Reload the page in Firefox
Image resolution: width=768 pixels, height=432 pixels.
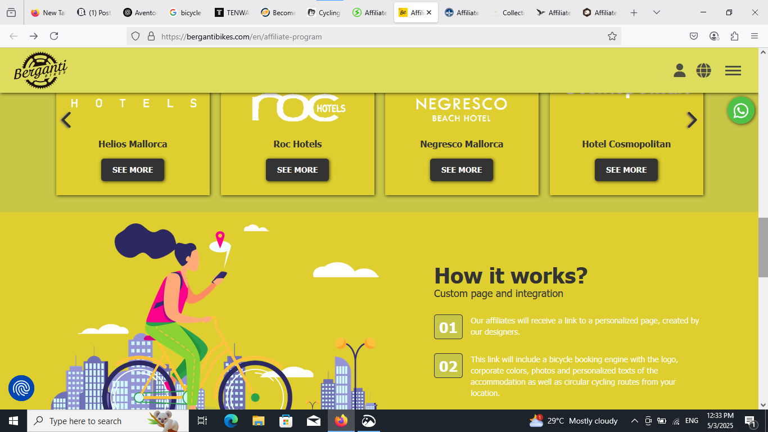click(54, 36)
